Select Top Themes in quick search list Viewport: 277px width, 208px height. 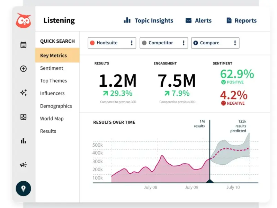click(53, 80)
